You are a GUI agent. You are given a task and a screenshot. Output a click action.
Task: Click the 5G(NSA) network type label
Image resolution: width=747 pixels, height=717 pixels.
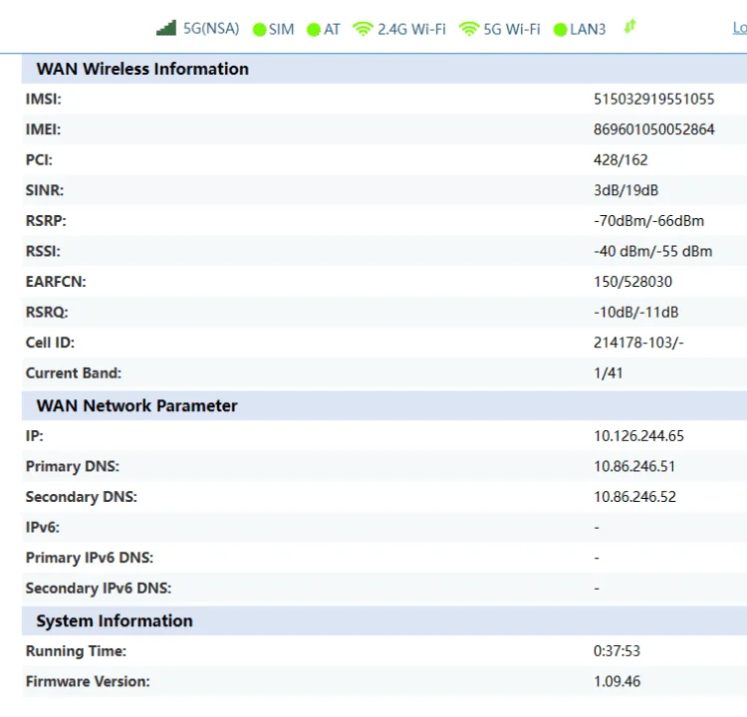coord(211,29)
